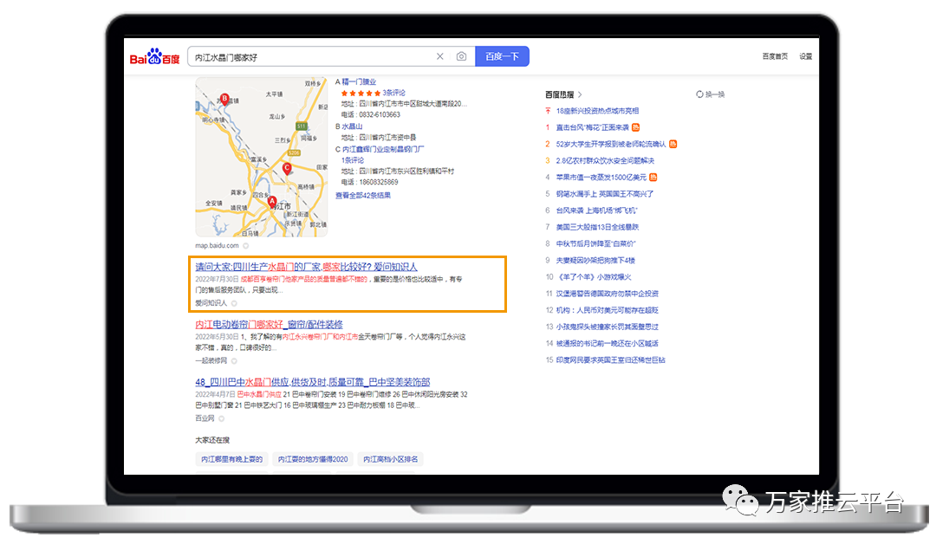Viewport: 936px width, 544px height.
Task: Click map marker B on the map
Action: 224,99
